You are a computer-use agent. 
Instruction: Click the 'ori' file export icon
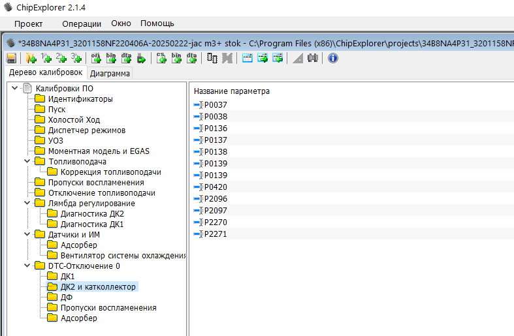[x=95, y=58]
